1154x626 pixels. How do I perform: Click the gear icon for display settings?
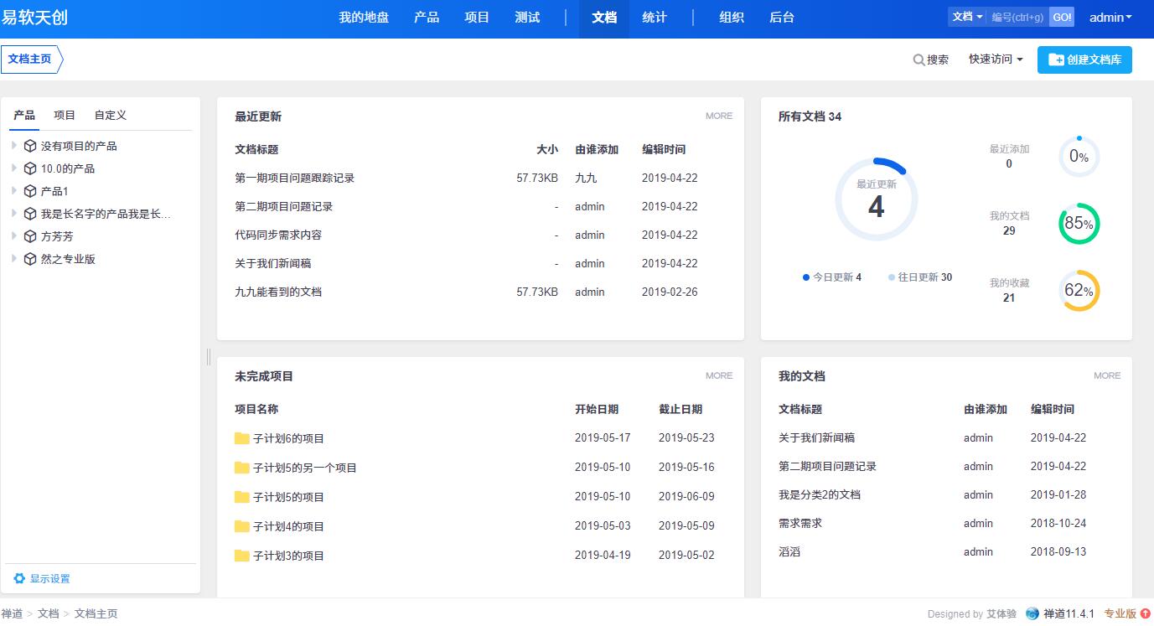19,578
